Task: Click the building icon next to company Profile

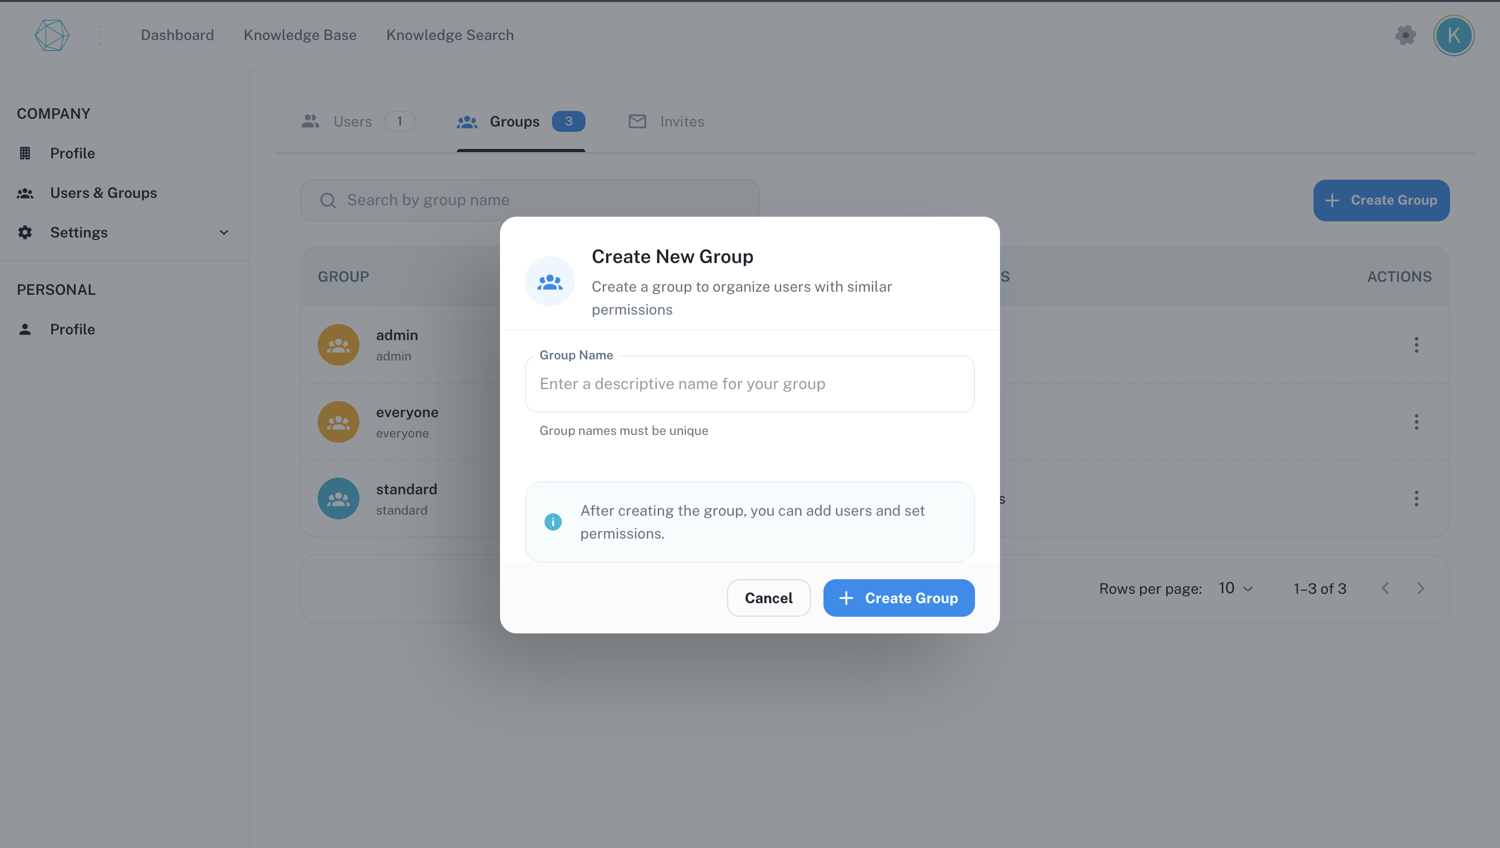Action: [25, 153]
